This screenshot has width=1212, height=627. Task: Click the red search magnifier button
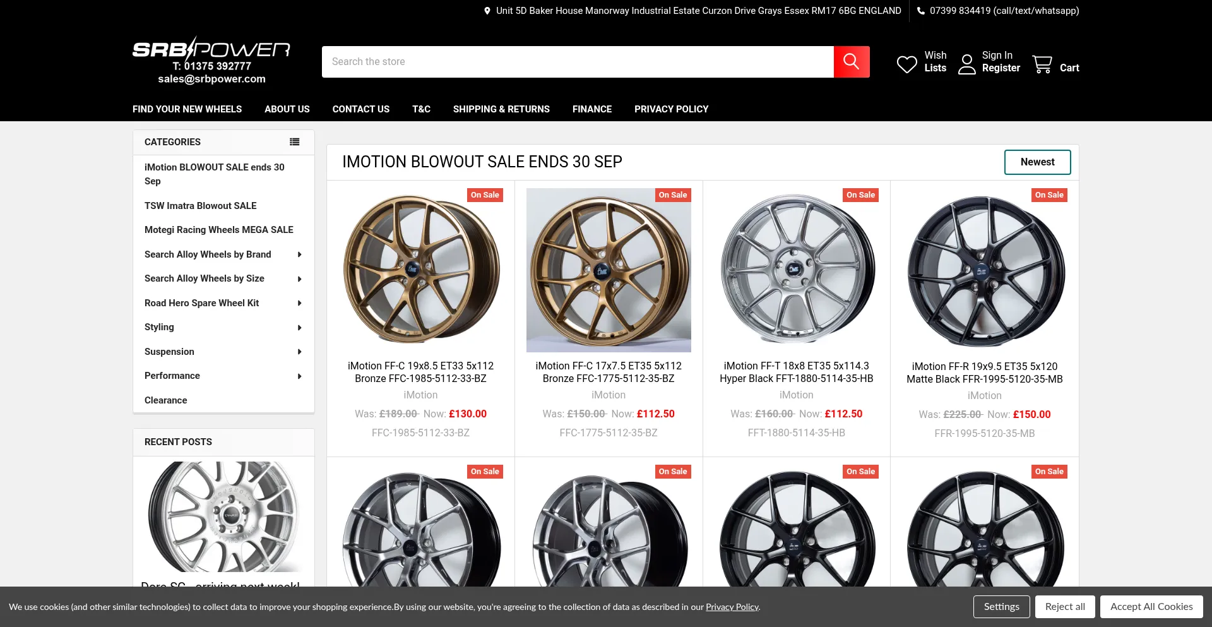tap(851, 62)
